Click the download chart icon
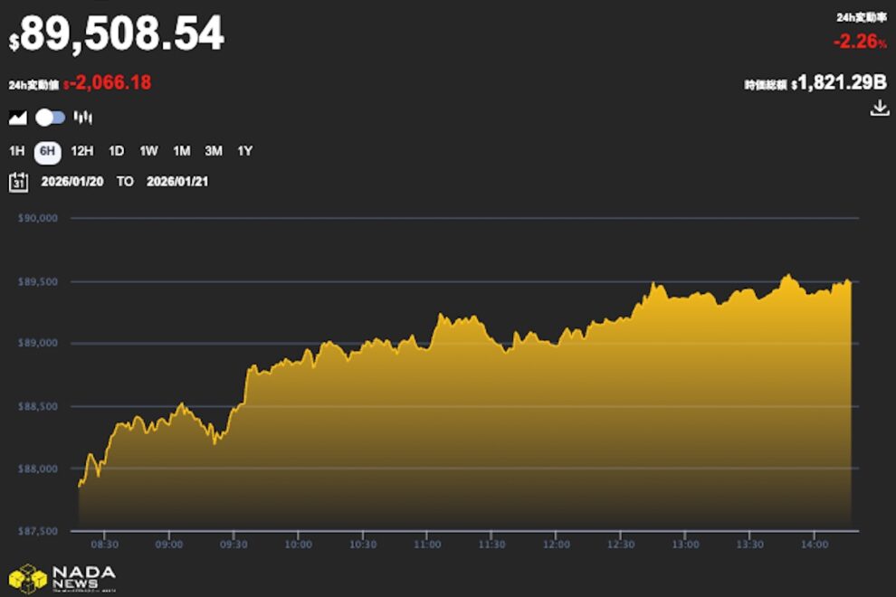896x597 pixels. (879, 109)
